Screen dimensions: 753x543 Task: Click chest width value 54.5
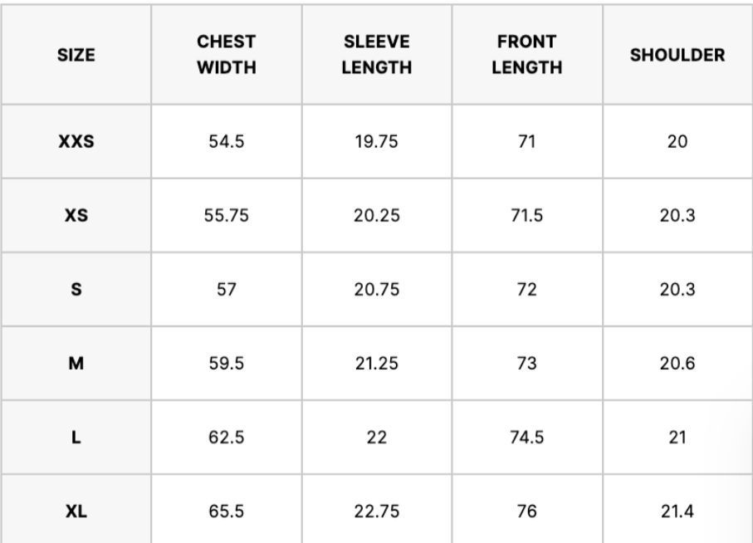226,142
